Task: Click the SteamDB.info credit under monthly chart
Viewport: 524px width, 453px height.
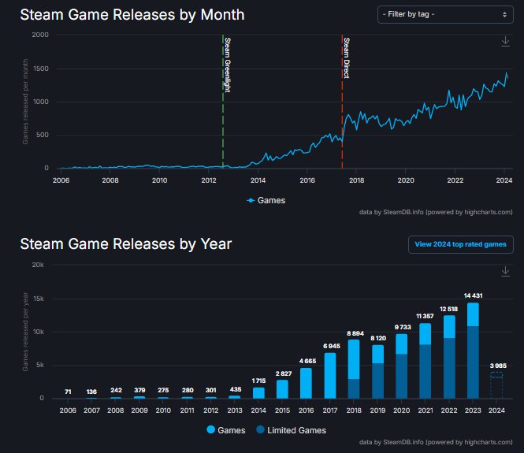Action: (x=436, y=212)
